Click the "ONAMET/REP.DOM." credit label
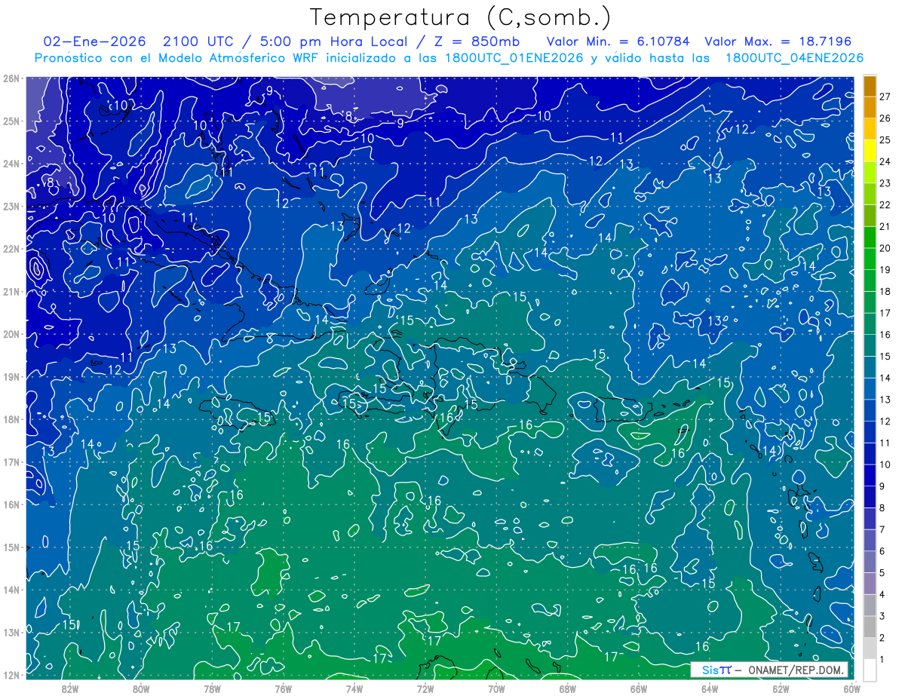The width and height of the screenshot is (905, 699). [796, 670]
